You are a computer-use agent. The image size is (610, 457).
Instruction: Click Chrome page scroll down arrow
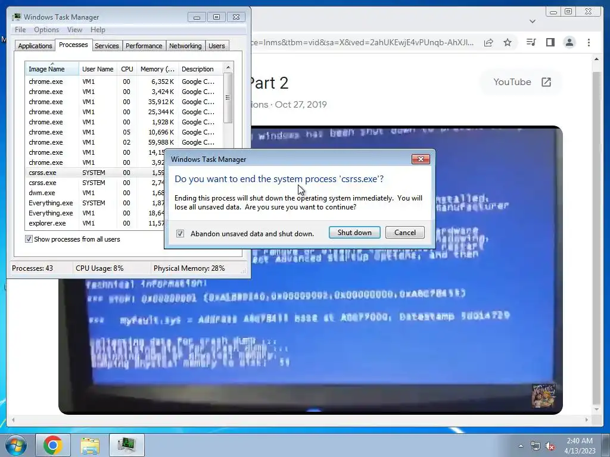[x=596, y=409]
